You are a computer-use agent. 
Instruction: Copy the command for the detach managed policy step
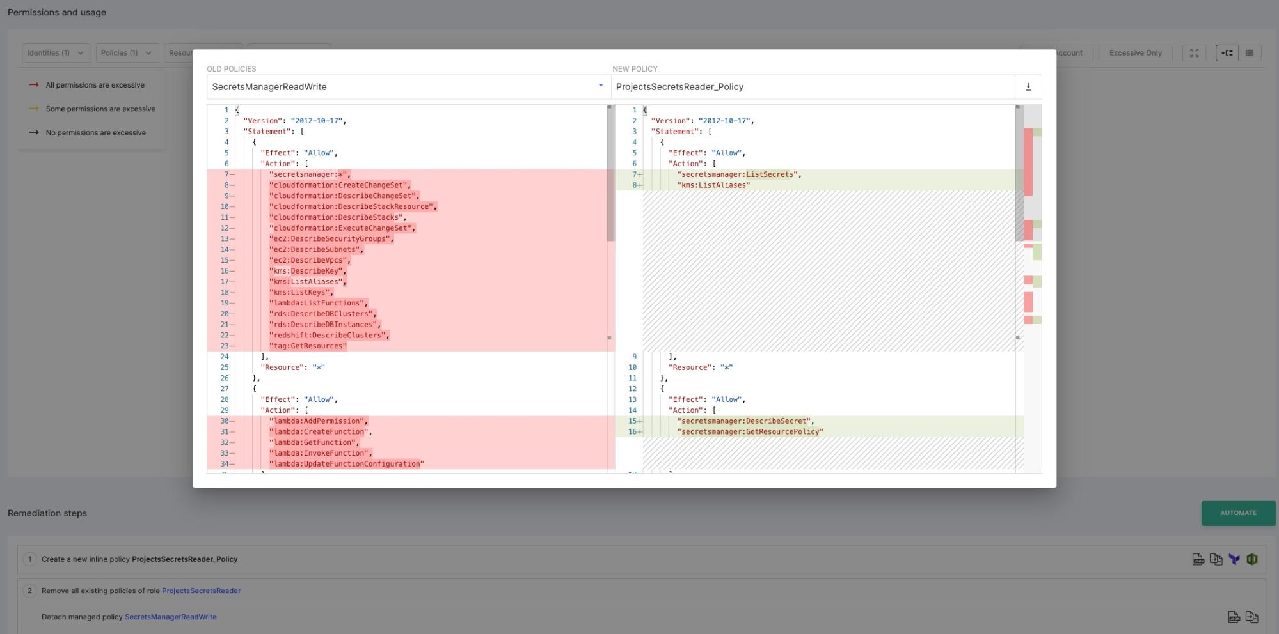click(x=1252, y=617)
